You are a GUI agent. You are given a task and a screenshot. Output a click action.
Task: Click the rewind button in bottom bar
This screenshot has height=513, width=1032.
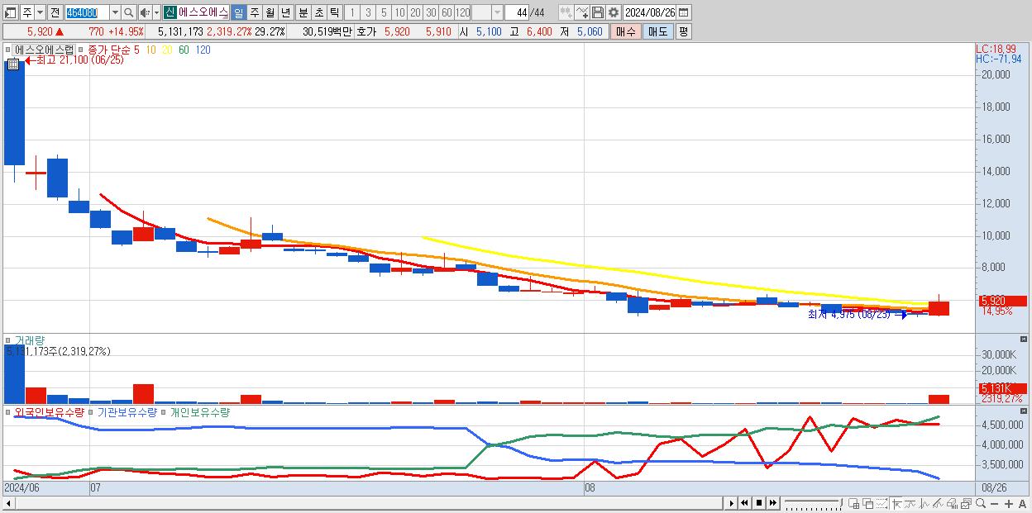click(x=745, y=503)
